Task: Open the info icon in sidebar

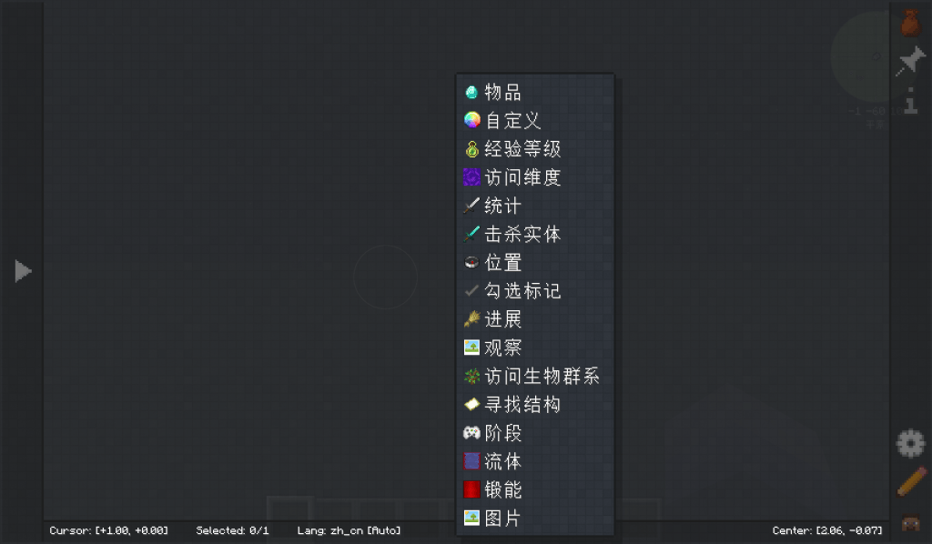Action: tap(910, 101)
